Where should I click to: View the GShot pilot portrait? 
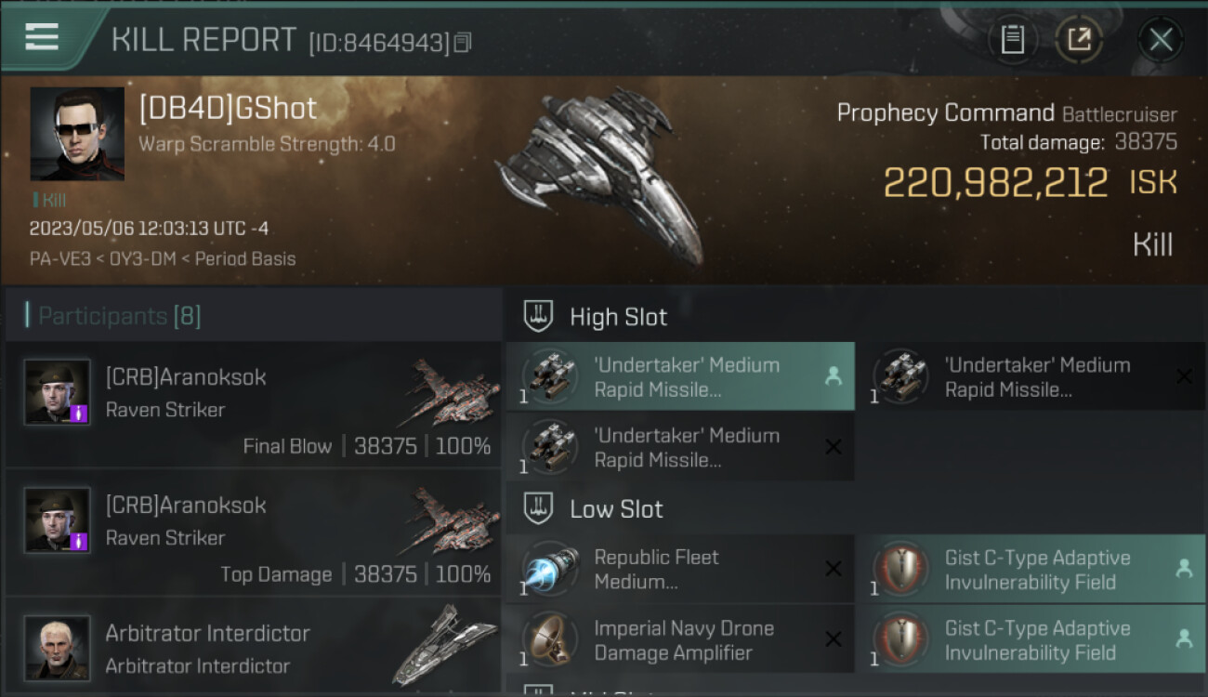tap(77, 134)
